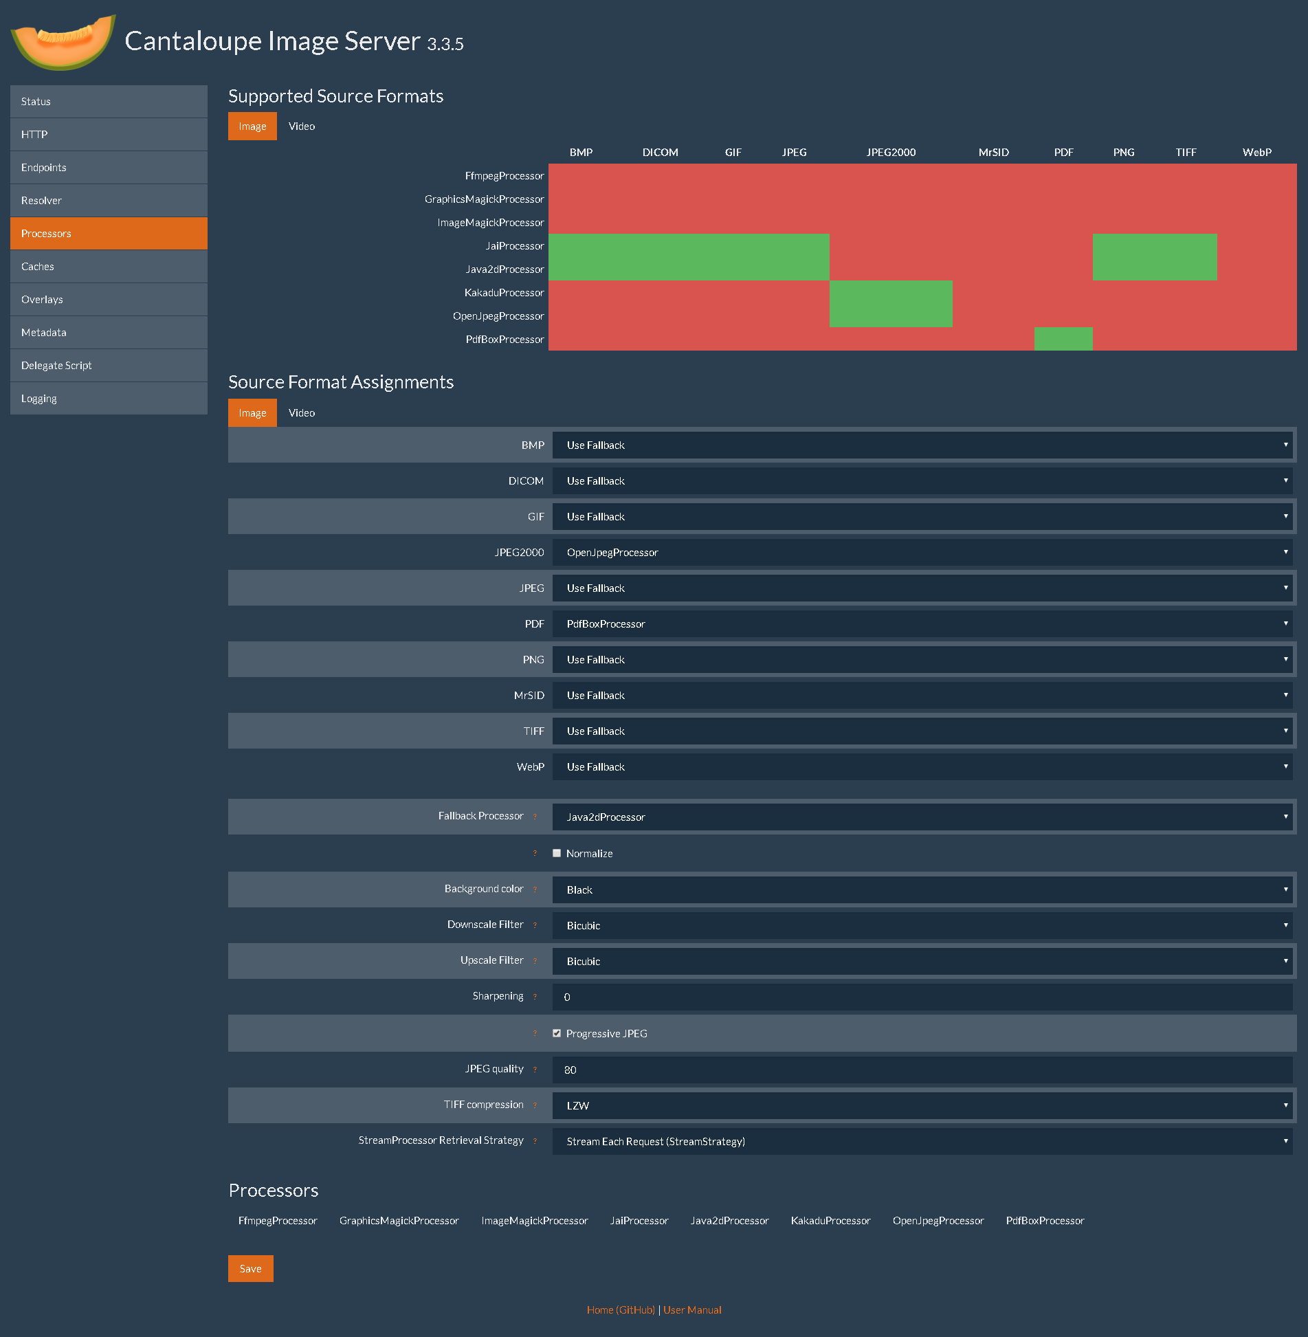Open the StreamProcessor Retrieval Strategy dropdown

(922, 1142)
